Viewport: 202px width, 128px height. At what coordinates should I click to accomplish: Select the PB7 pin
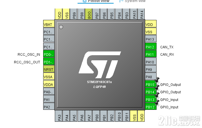[x=96, y=14]
